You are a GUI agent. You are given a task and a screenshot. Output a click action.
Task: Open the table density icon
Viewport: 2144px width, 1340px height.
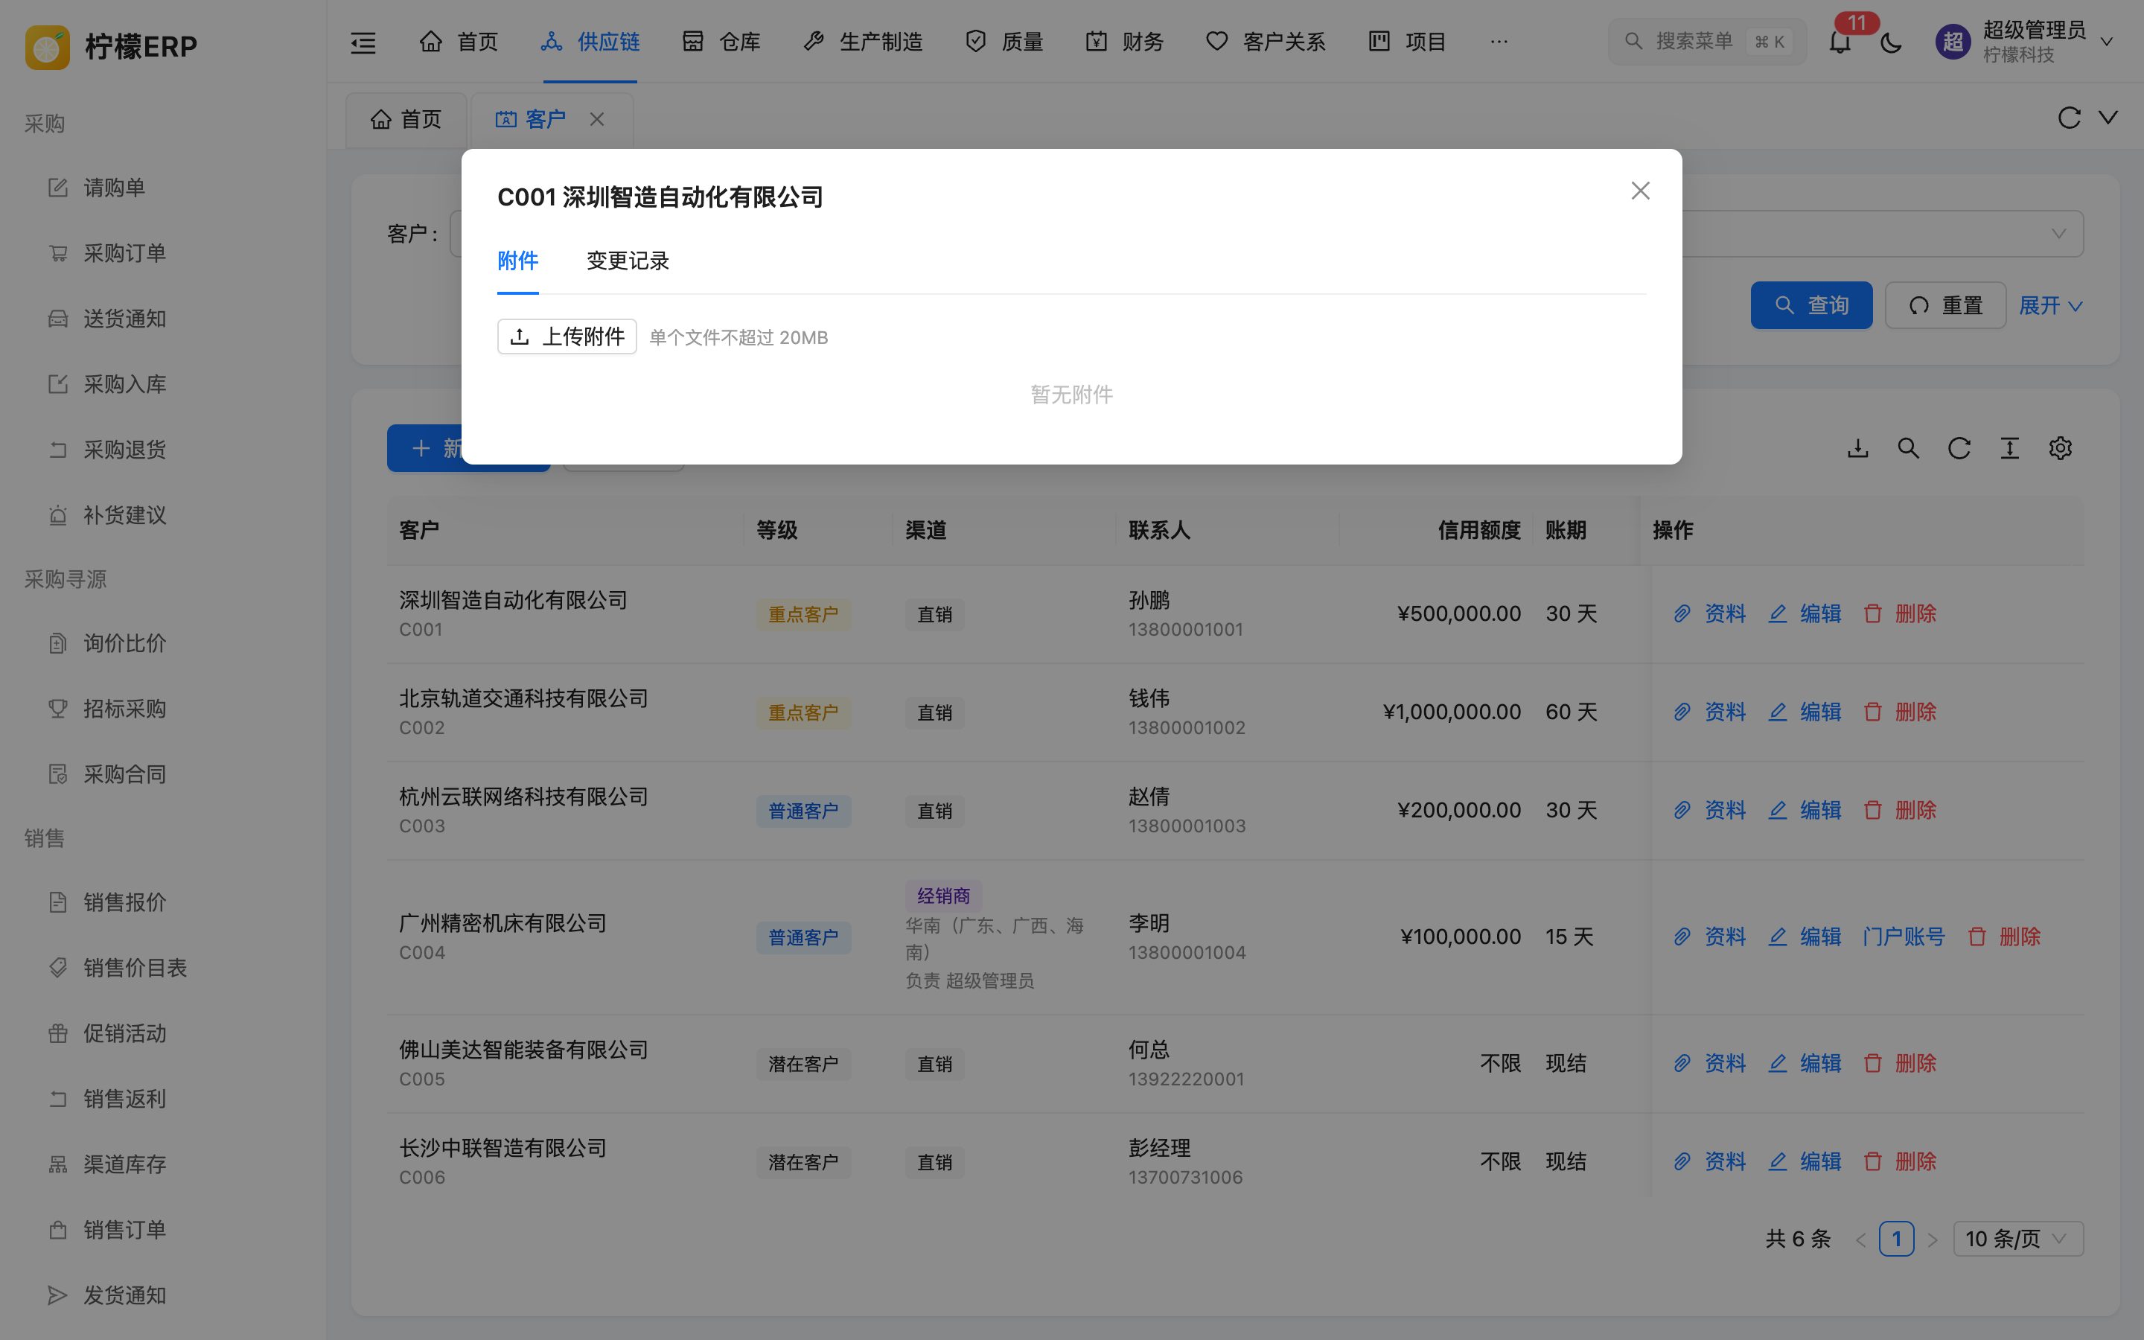point(2009,448)
